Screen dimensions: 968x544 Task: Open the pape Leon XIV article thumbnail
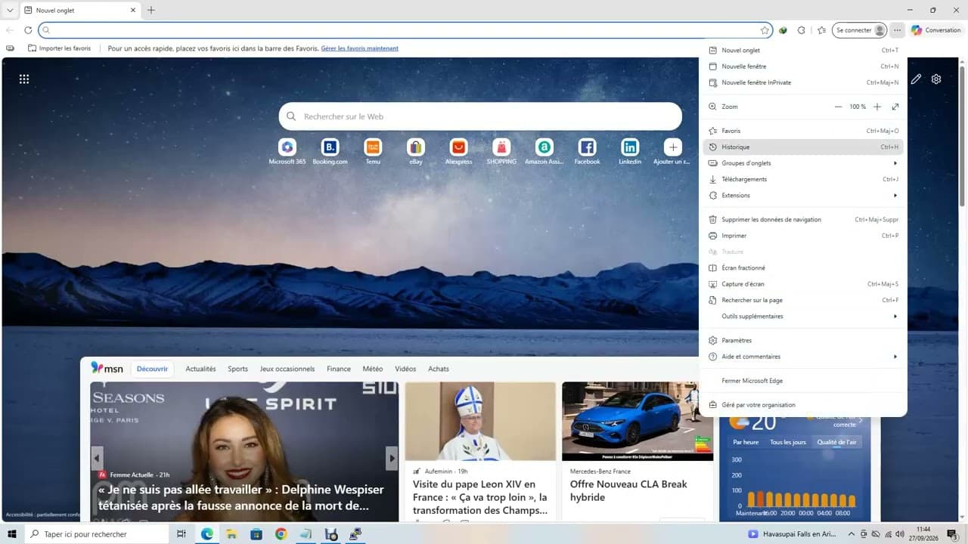click(x=480, y=421)
